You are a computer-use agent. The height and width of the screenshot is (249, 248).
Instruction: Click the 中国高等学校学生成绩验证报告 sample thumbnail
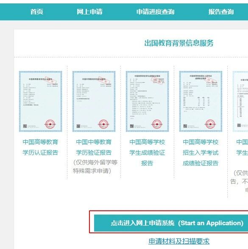(148, 101)
